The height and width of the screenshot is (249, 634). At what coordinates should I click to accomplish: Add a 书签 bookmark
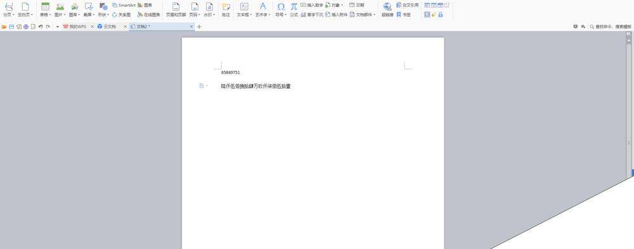[403, 15]
